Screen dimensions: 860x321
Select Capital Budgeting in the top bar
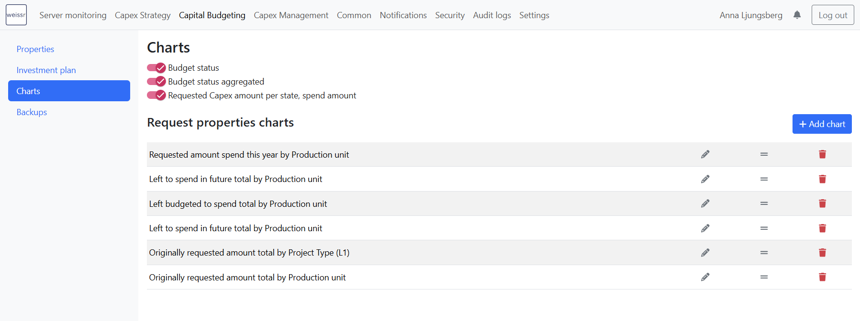212,15
